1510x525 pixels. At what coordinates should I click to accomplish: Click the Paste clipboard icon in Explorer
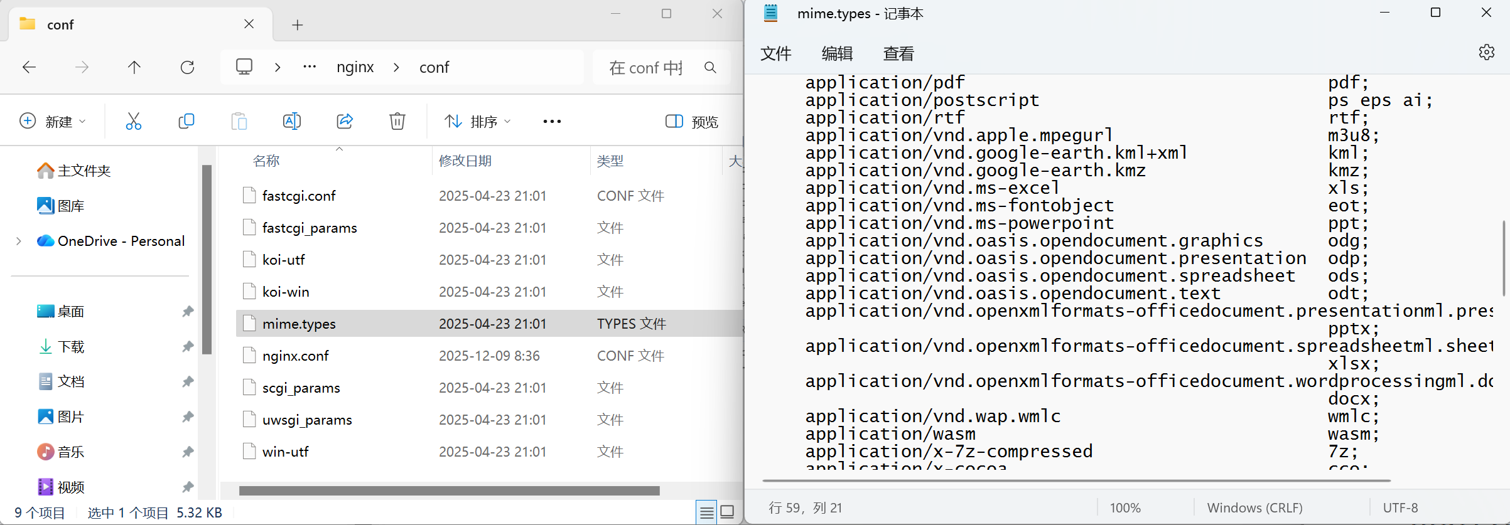(x=239, y=121)
